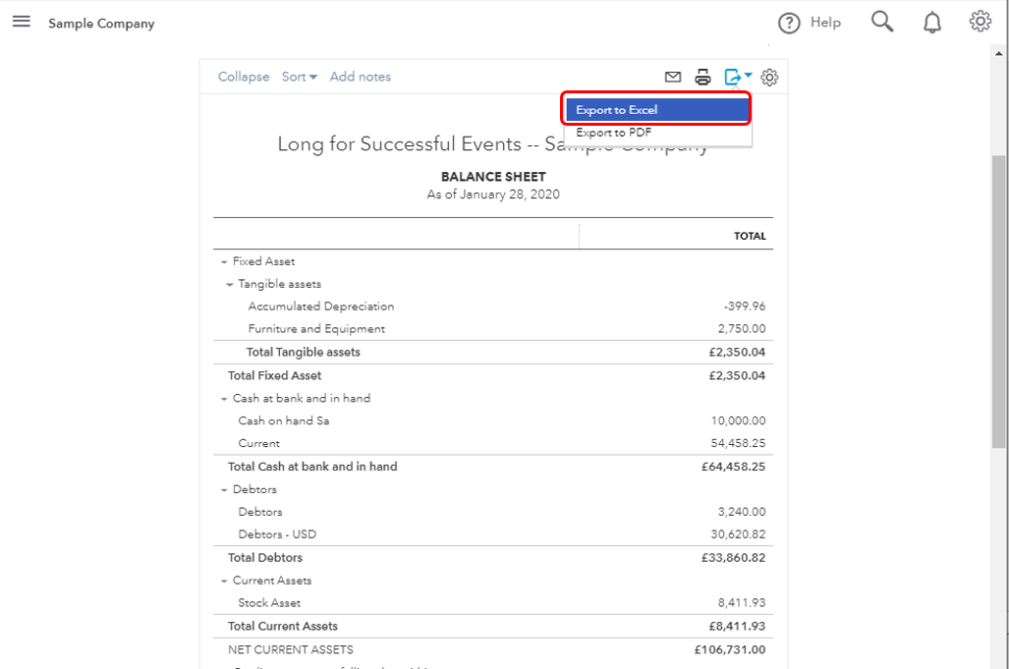
Task: Open the top-right settings gear
Action: 981,22
